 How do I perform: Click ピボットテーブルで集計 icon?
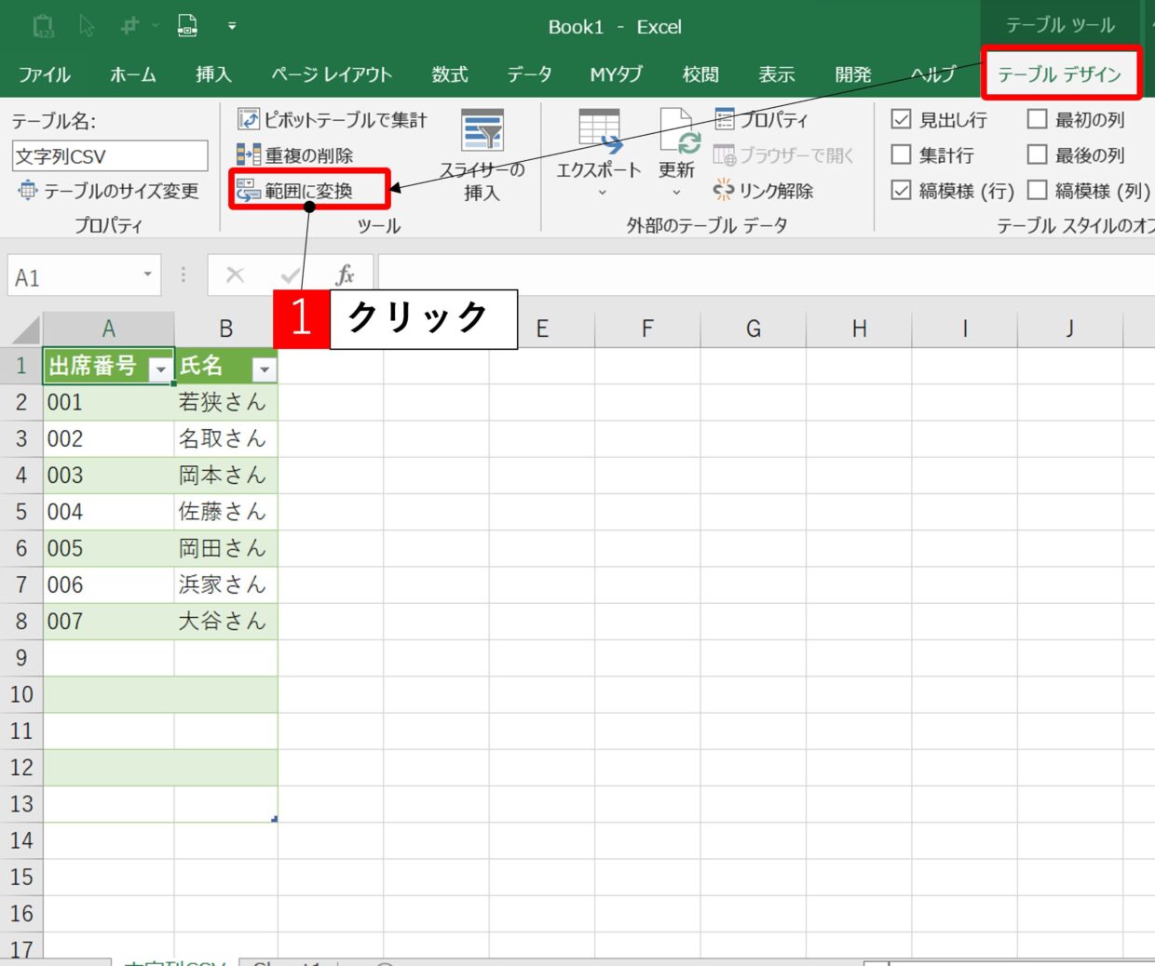click(249, 119)
